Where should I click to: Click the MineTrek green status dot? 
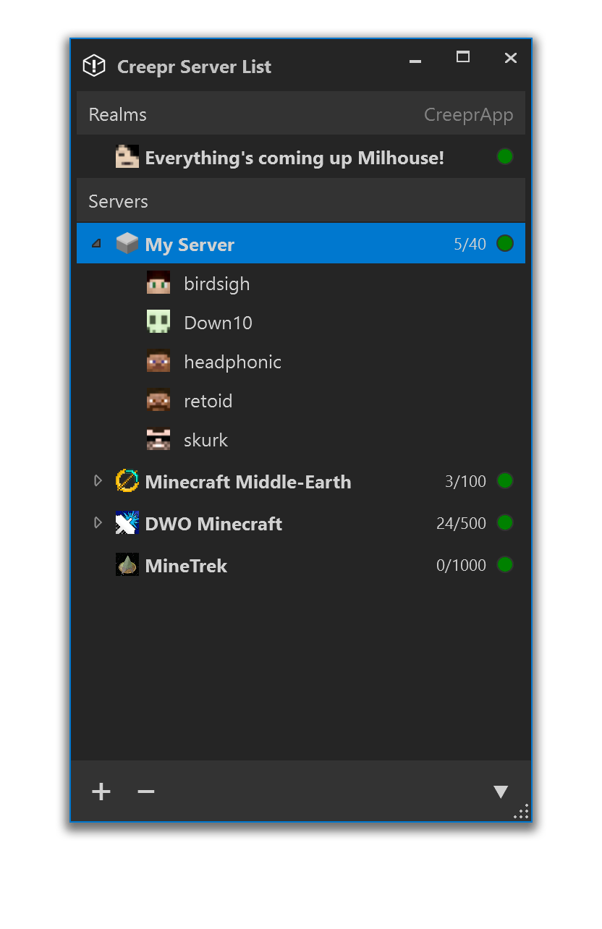[x=505, y=564]
